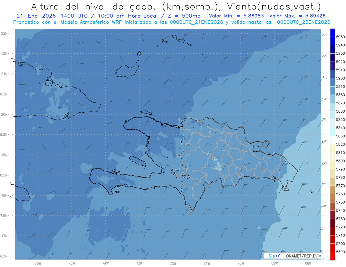Click the longitude label '72W'
346x267 pixels.
[x=173, y=263]
